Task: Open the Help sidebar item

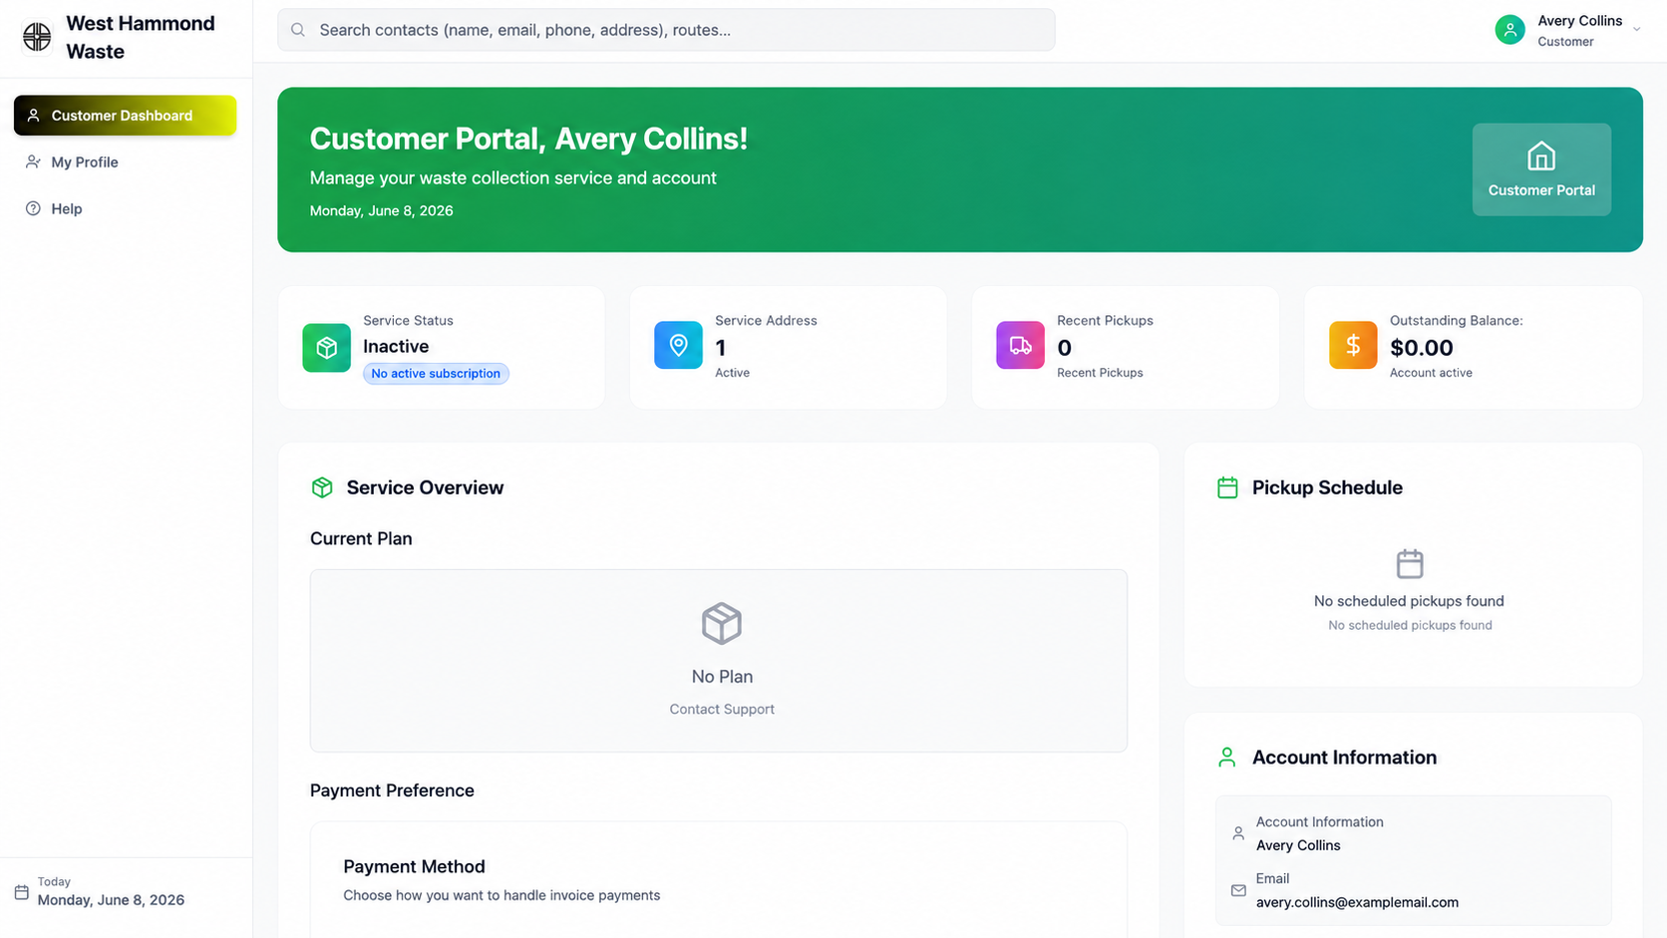Action: click(125, 208)
